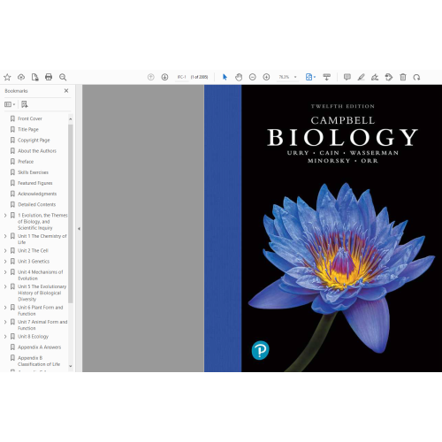Close the Bookmarks panel
Viewport: 442px width, 442px height.
[66, 91]
